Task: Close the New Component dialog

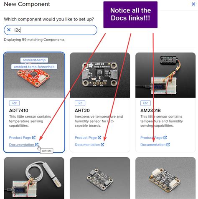Action: coord(193,4)
